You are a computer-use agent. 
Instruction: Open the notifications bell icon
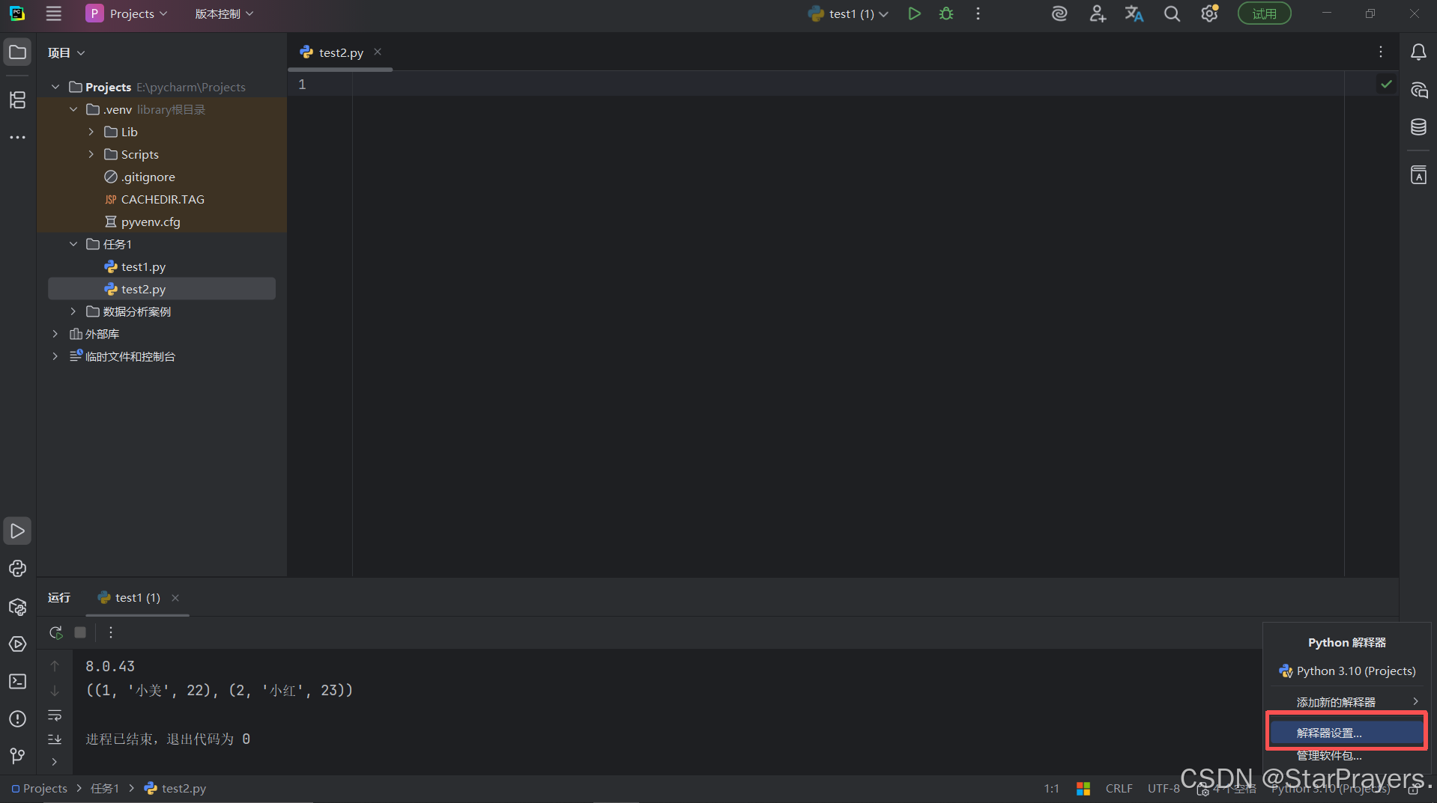coord(1418,52)
